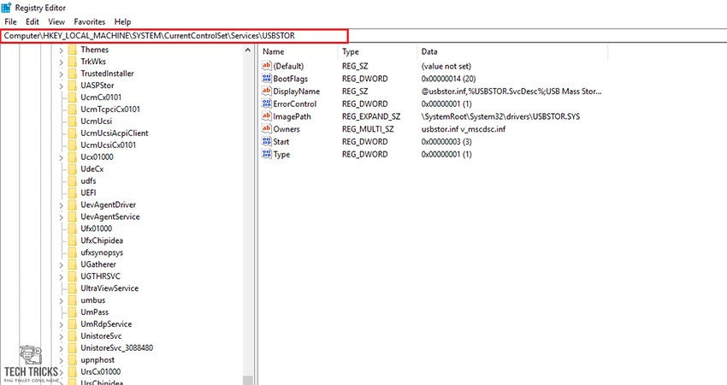Viewport: 727px width, 385px height.
Task: Open the Help menu
Action: point(123,21)
